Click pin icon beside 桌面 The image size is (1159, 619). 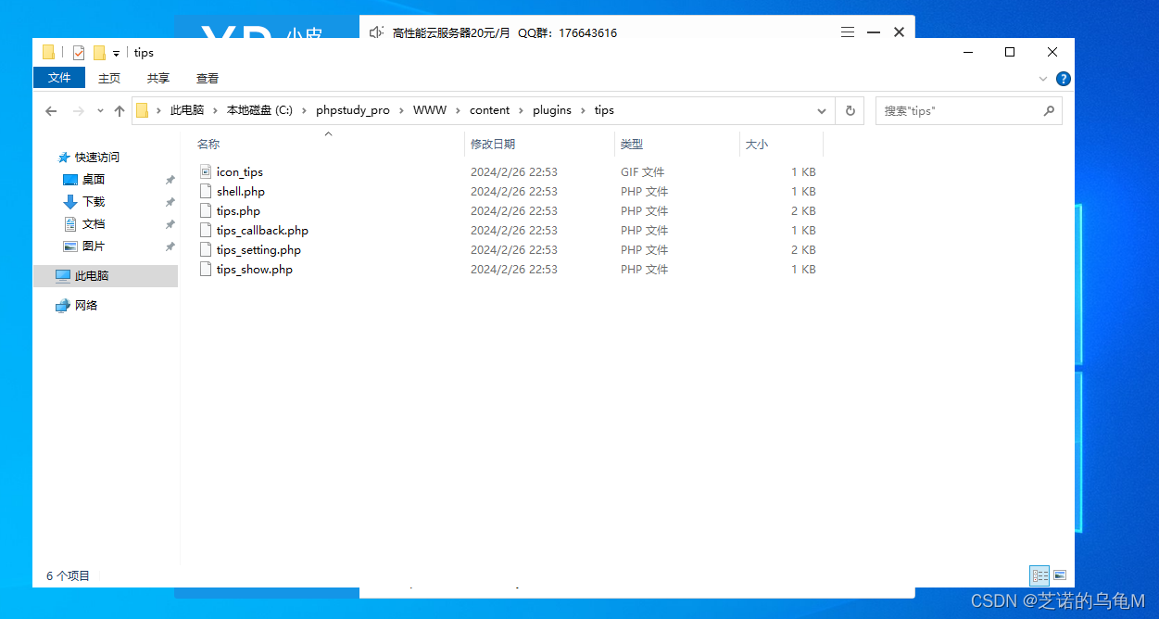coord(170,180)
